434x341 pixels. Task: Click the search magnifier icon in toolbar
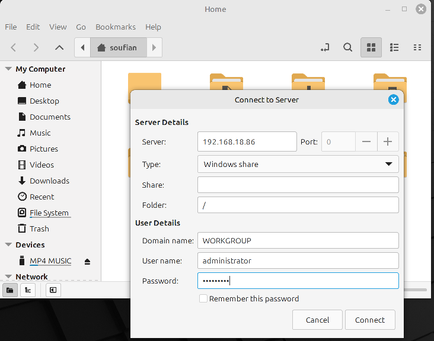click(348, 47)
